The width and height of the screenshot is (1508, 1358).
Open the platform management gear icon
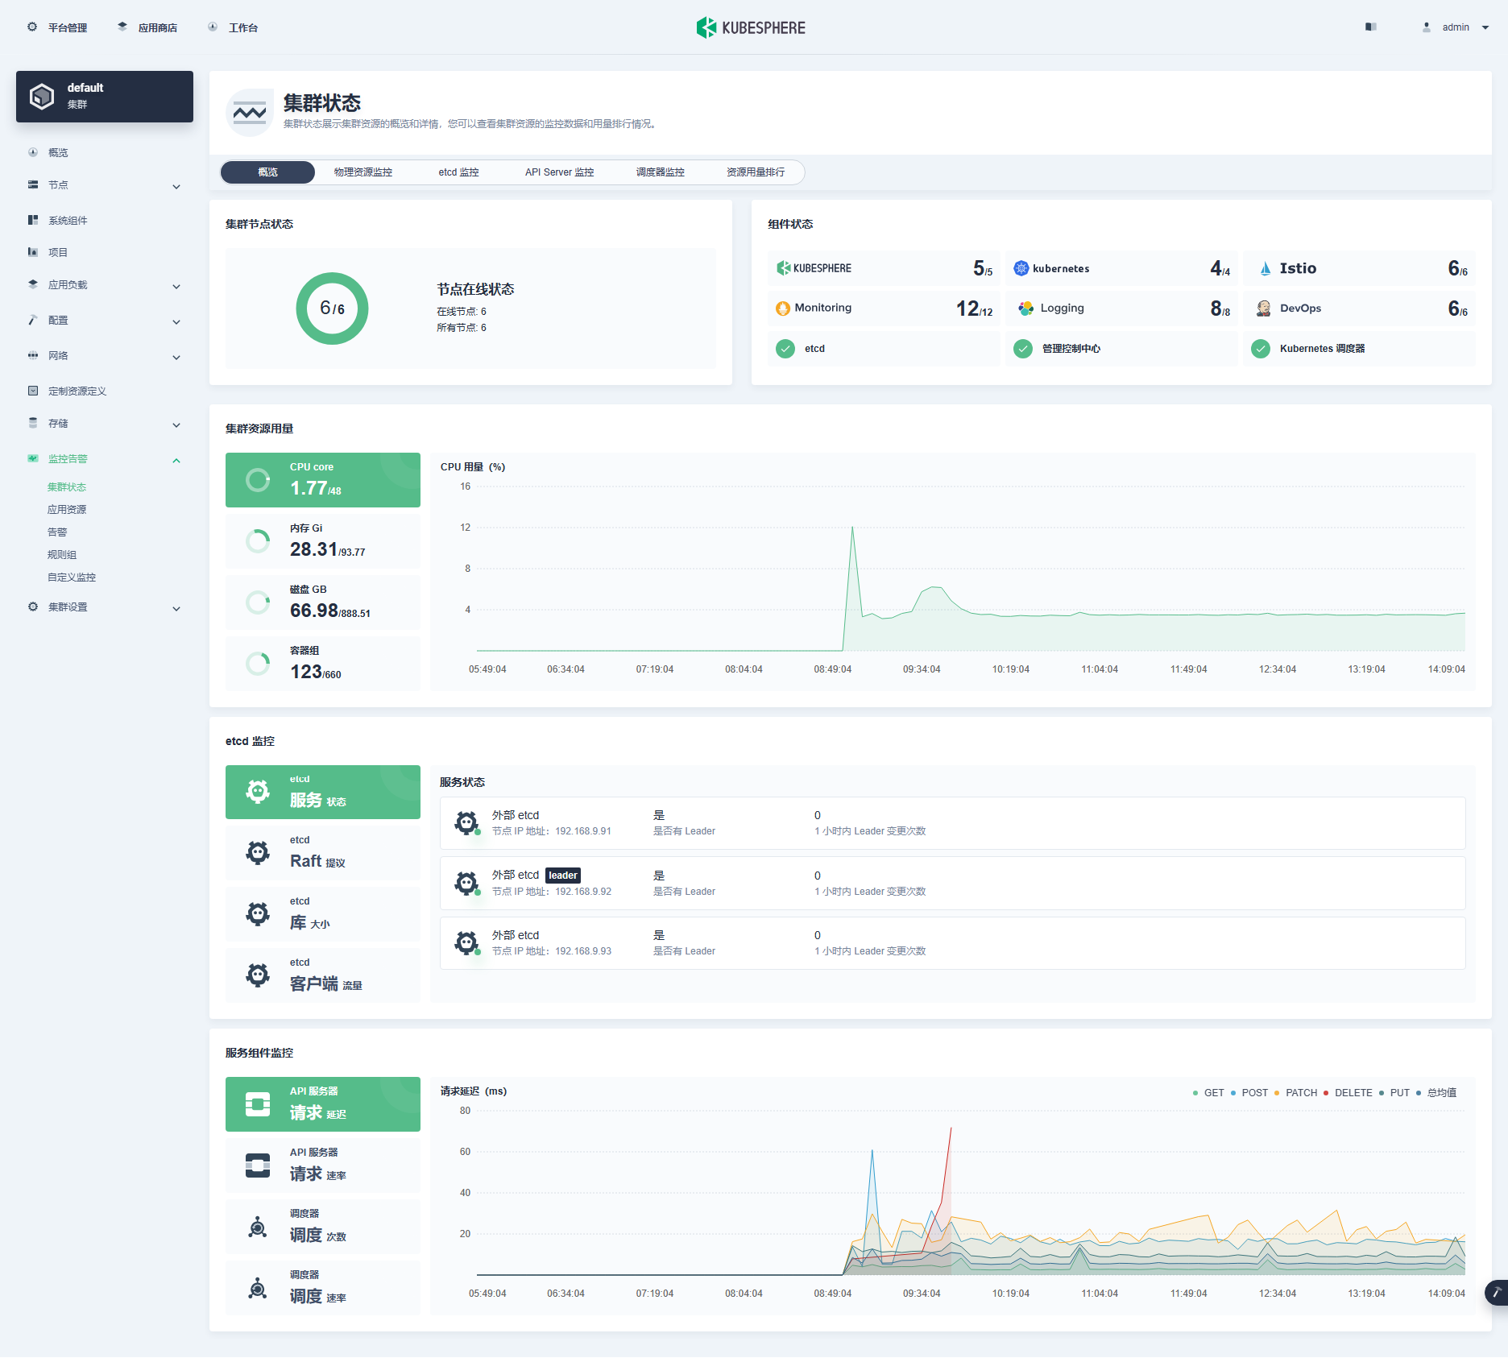[32, 27]
